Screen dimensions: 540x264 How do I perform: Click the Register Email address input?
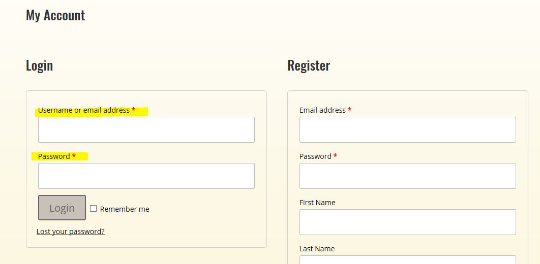coord(407,130)
